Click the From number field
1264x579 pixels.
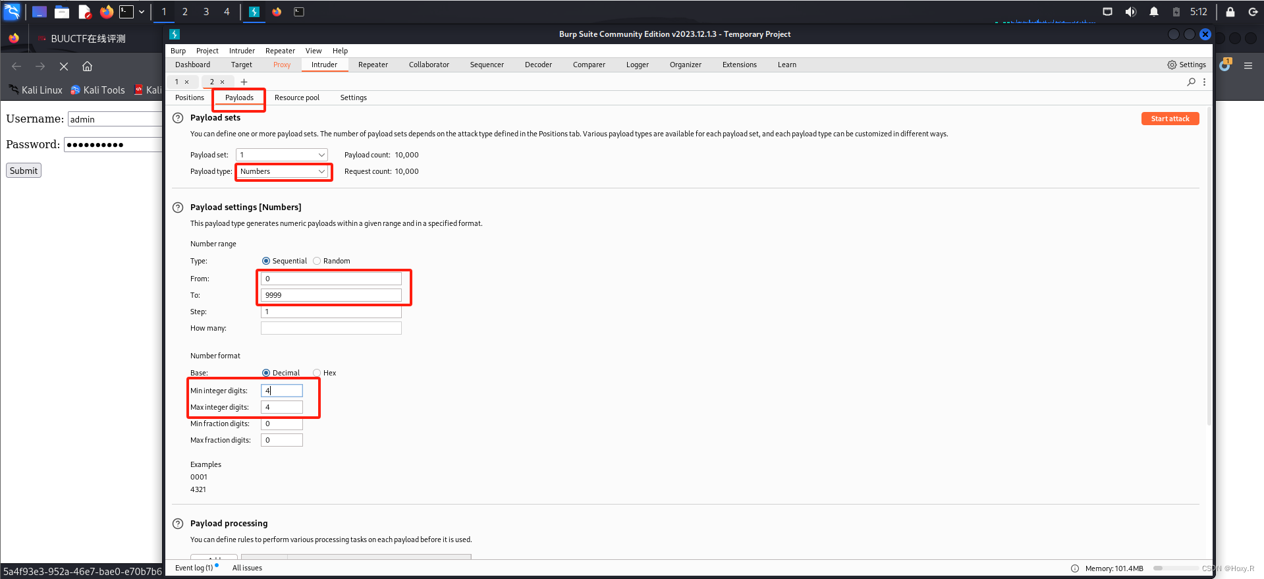[x=331, y=279]
